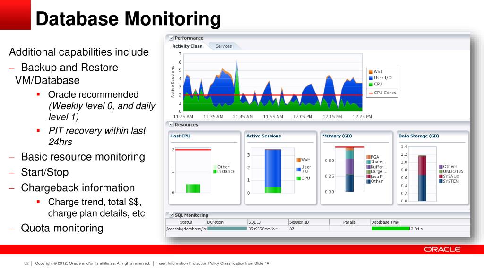Click the Wait legend entry in Active Sessions
Viewport: 484px width, 272px height.
(x=303, y=160)
